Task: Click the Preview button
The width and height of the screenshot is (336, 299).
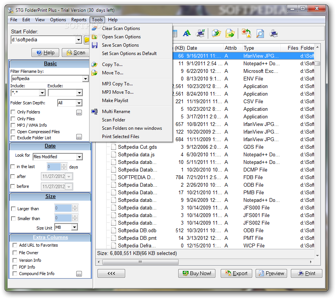Action: pos(271,273)
